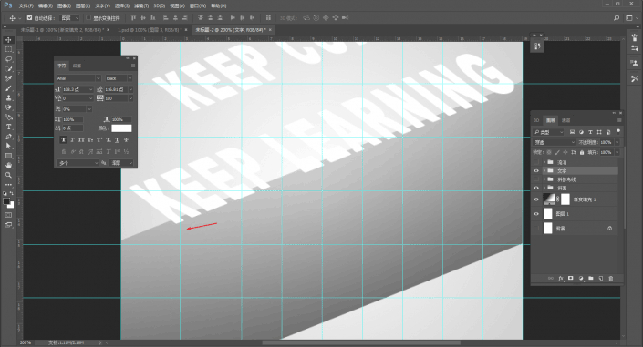Viewport: 643px width, 347px height.
Task: Click the Faux Bold T button
Action: coord(64,139)
